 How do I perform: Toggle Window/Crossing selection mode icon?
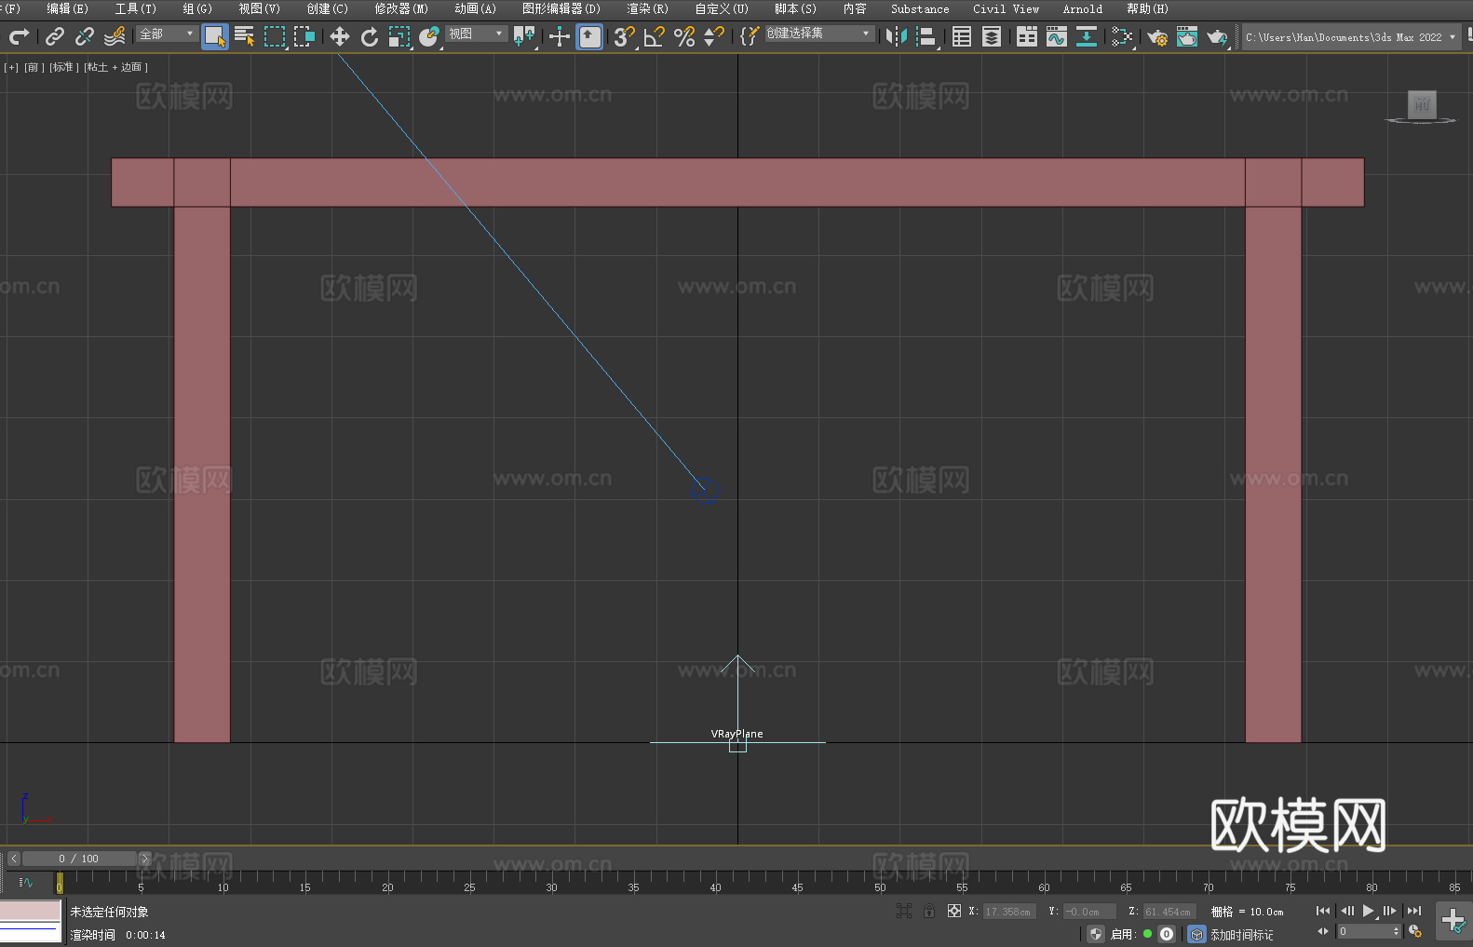point(304,36)
